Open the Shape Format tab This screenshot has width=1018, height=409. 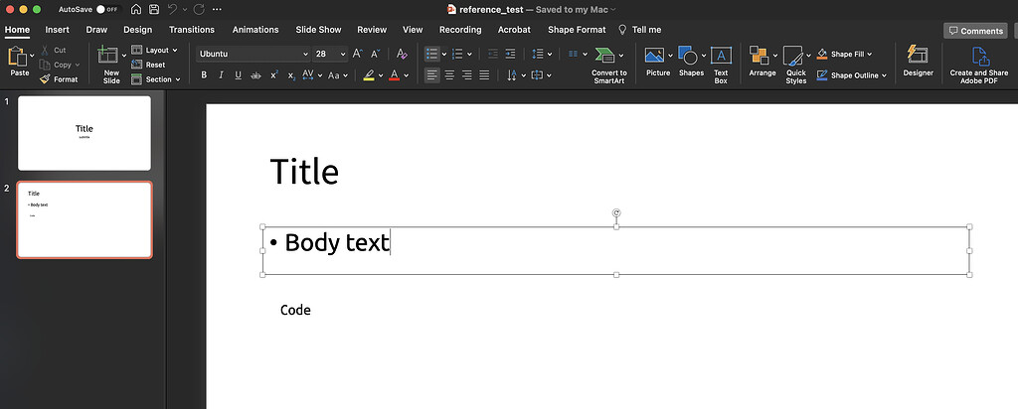[577, 30]
